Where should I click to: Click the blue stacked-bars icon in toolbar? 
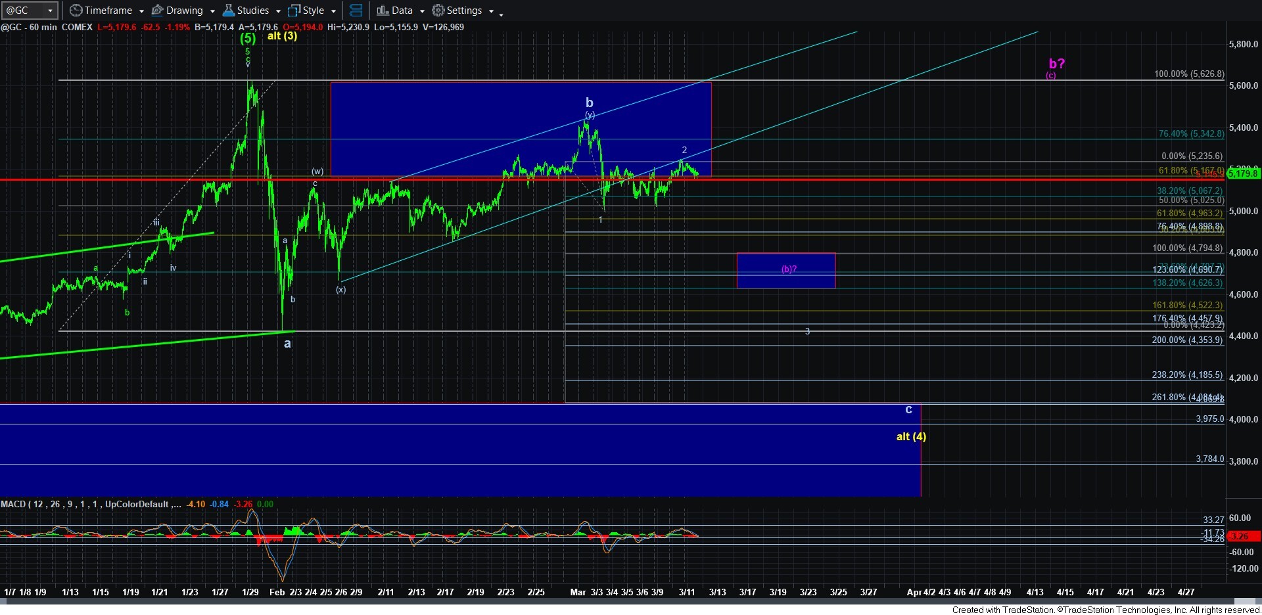[x=356, y=11]
